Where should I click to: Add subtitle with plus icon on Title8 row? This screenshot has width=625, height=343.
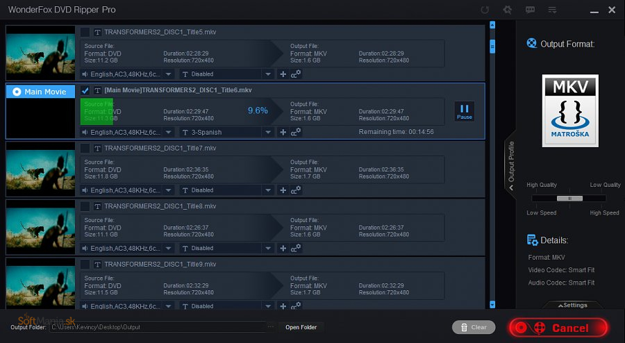[x=283, y=248]
